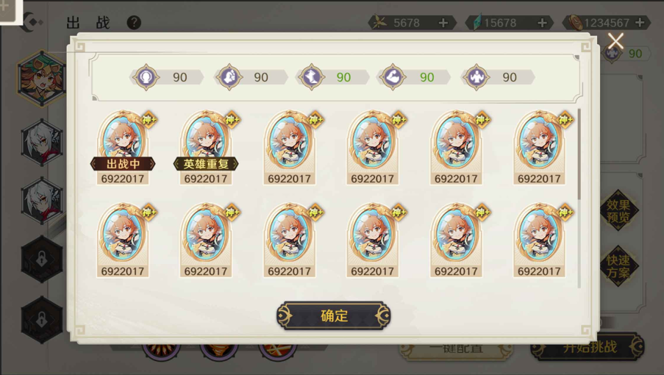664x375 pixels.
Task: Select the orange-haired hero in top team slot
Action: 41,79
